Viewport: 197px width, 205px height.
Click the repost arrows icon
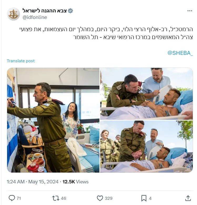coord(56,198)
